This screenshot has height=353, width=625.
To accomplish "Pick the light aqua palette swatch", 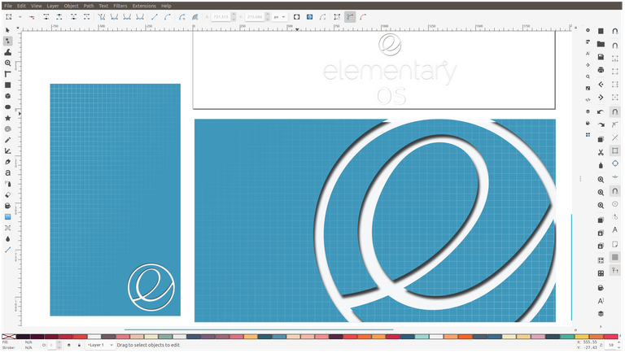I will tap(422, 337).
